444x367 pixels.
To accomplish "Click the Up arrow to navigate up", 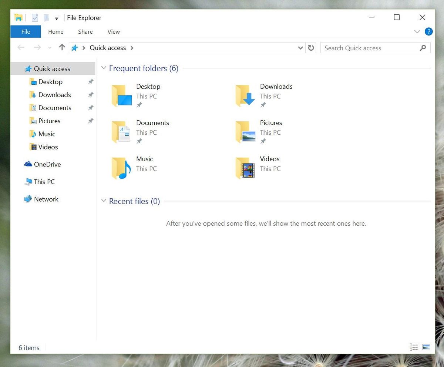I will [x=62, y=47].
